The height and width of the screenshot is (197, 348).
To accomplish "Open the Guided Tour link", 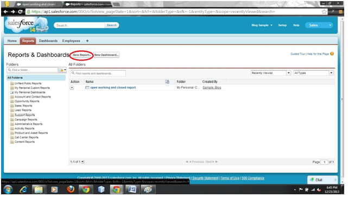I will click(x=298, y=54).
